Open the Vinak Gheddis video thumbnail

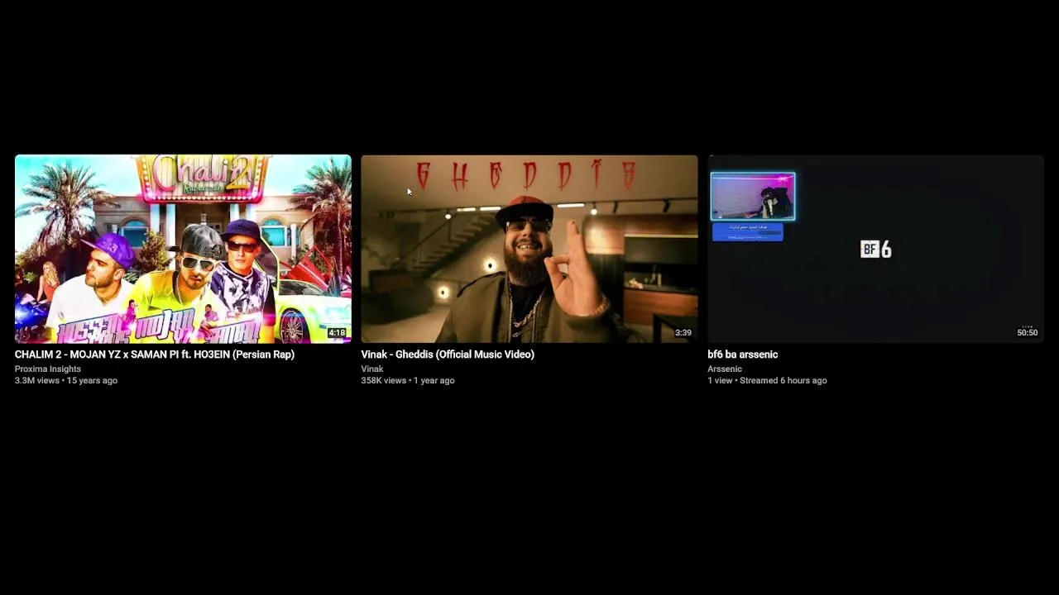pyautogui.click(x=529, y=249)
